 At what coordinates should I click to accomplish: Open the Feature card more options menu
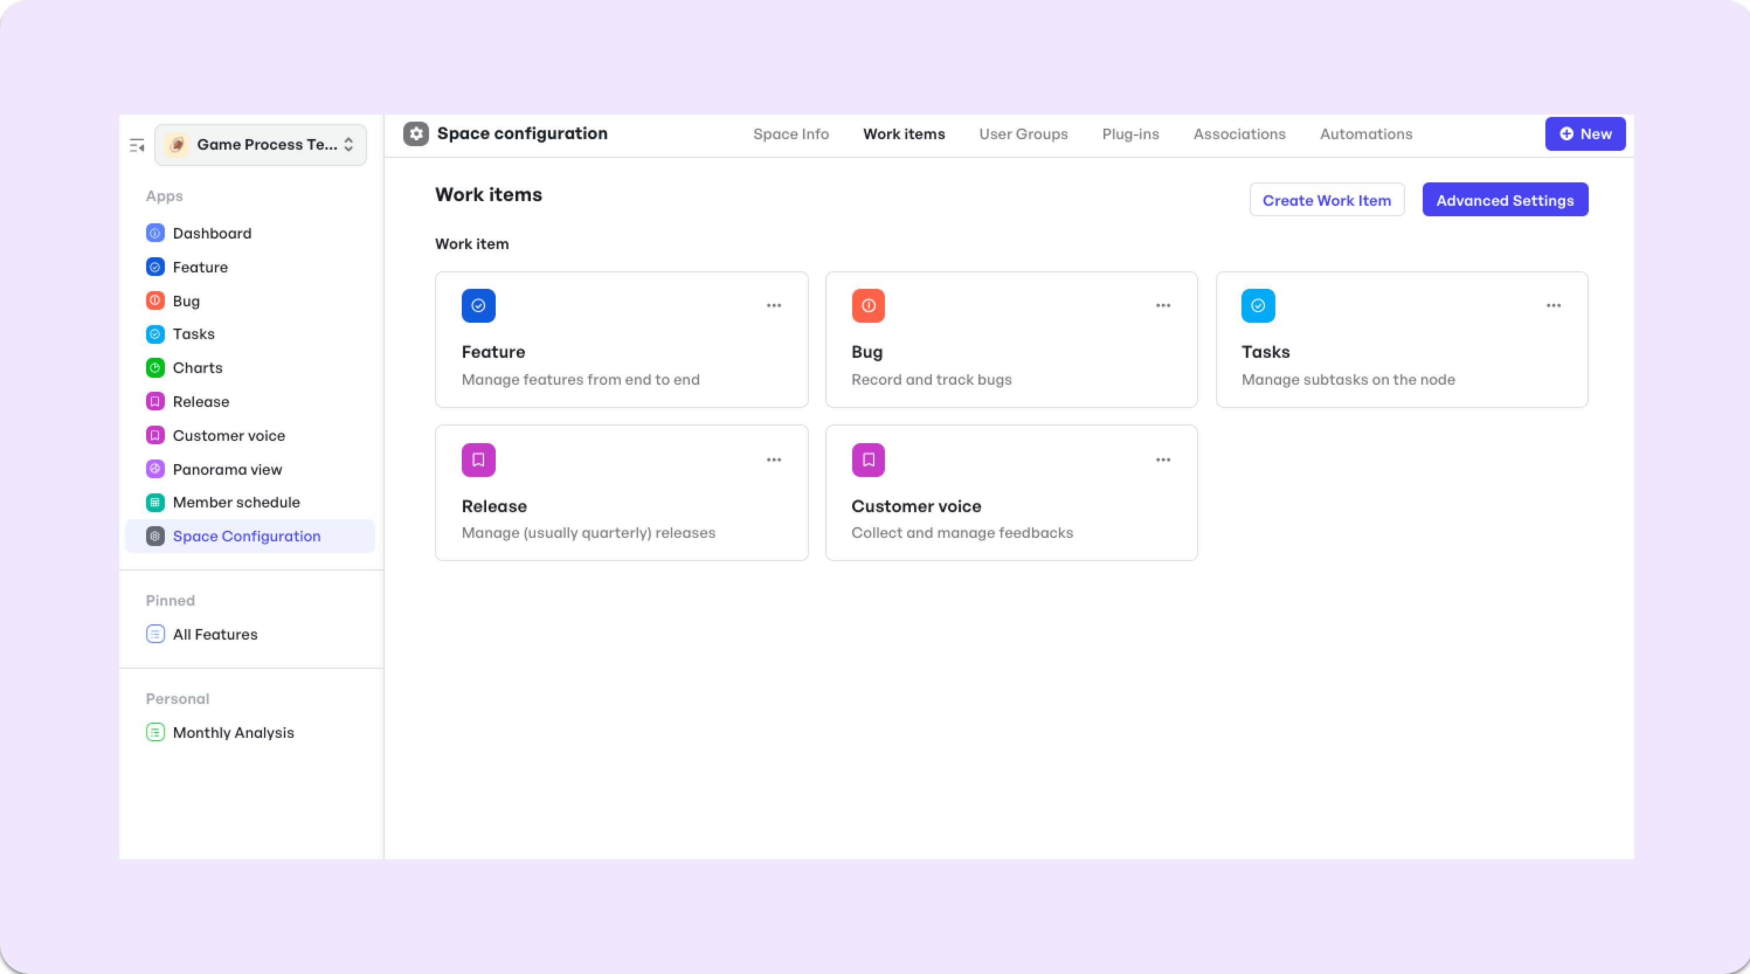click(774, 306)
